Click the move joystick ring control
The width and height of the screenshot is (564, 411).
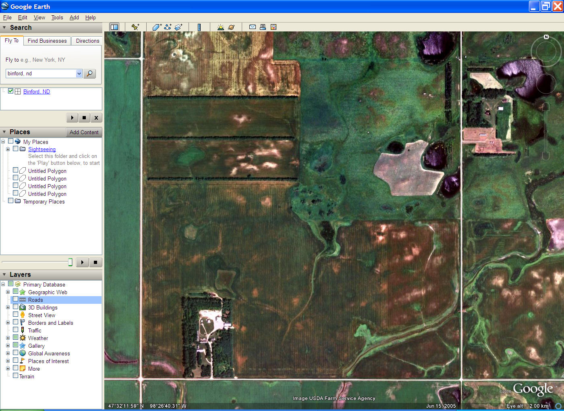pyautogui.click(x=546, y=84)
